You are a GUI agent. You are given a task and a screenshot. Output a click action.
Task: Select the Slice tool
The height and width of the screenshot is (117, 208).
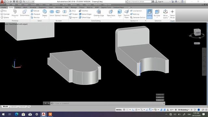(72, 11)
